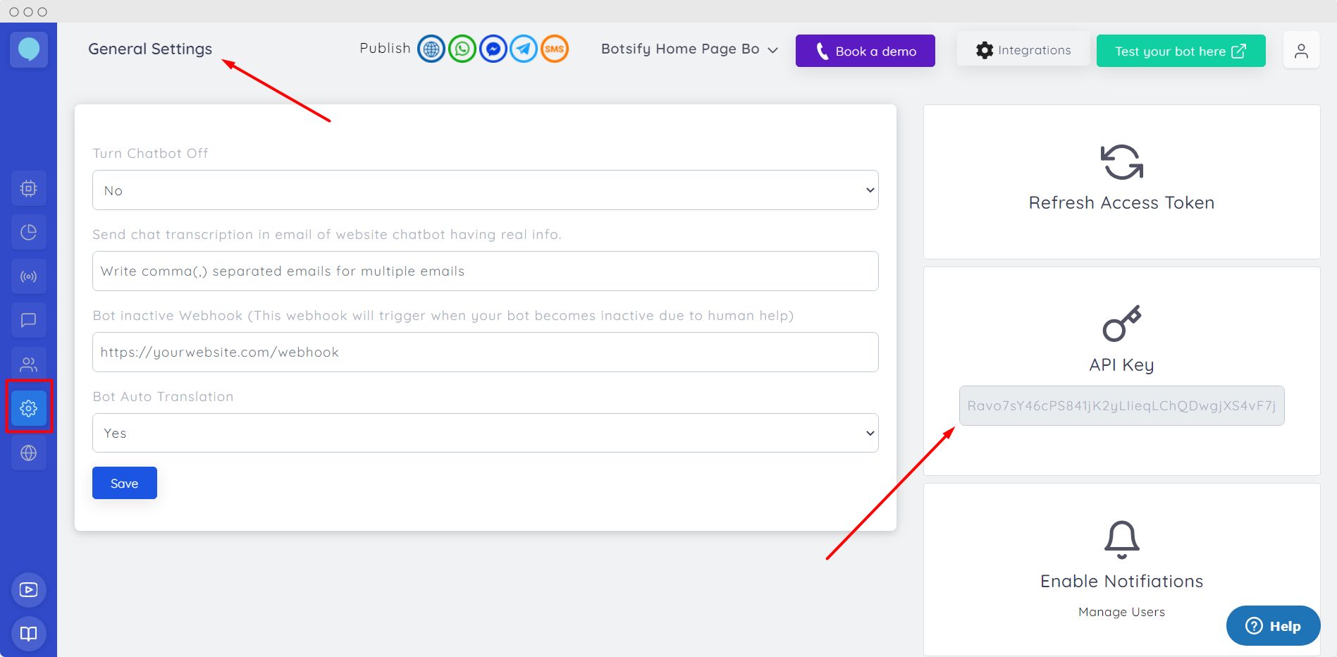Expand the Turn Chatbot Off dropdown
The image size is (1337, 657).
coord(485,190)
